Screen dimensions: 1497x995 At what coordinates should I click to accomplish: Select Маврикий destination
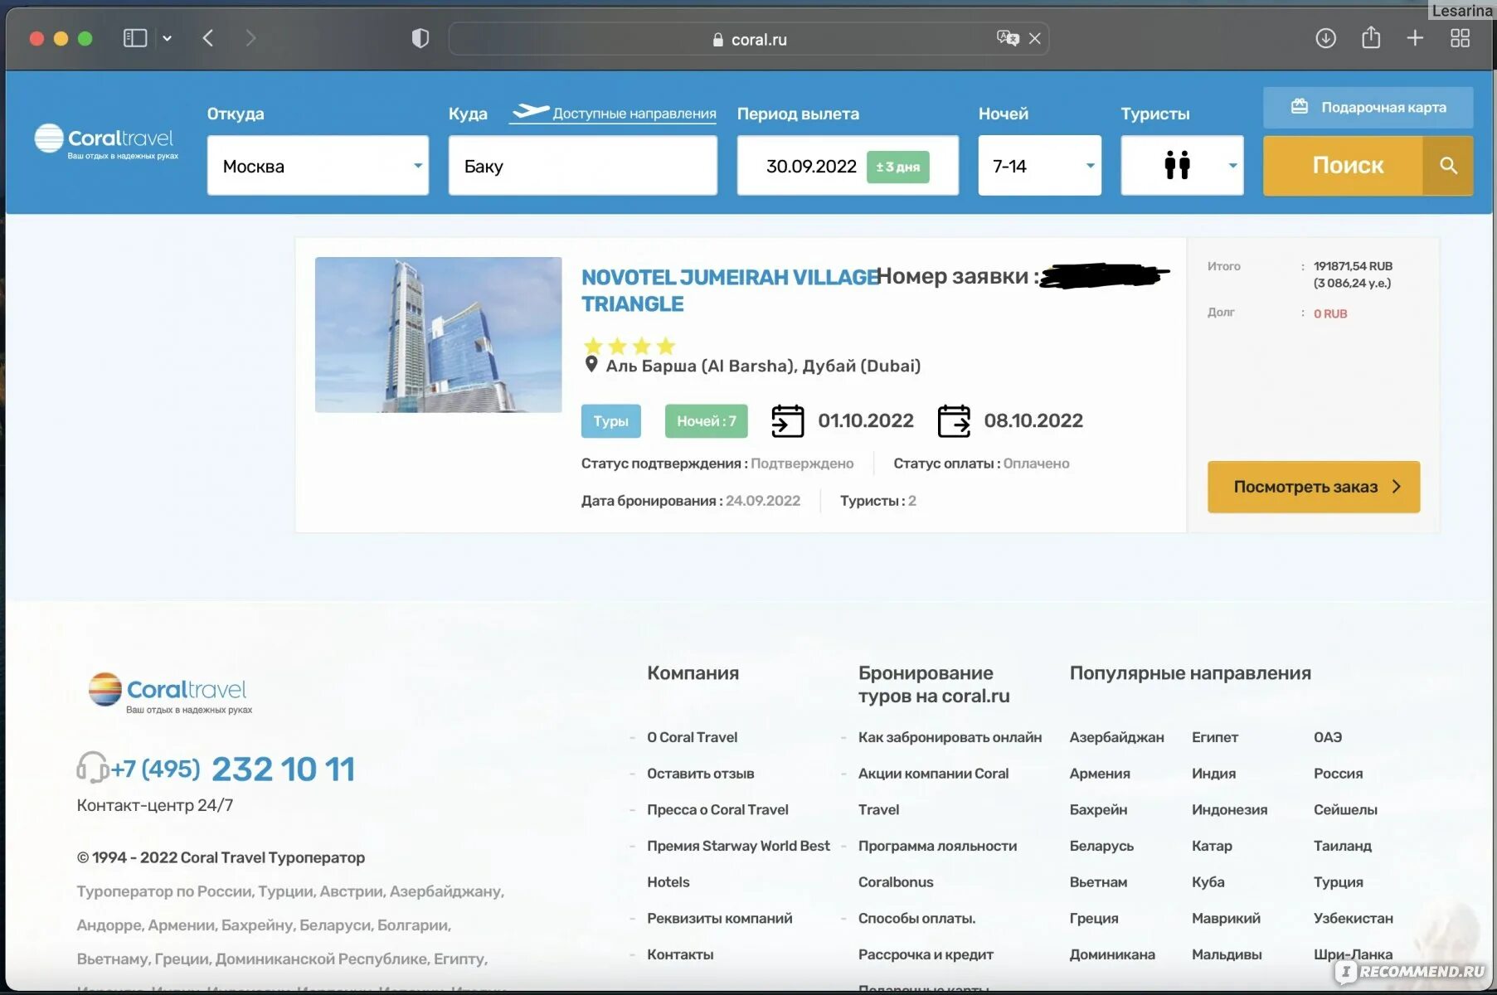1226,918
